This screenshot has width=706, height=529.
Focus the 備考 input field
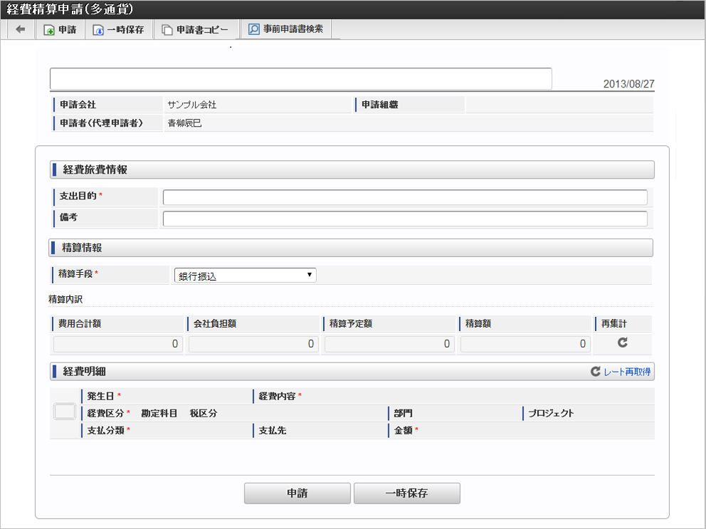[405, 219]
